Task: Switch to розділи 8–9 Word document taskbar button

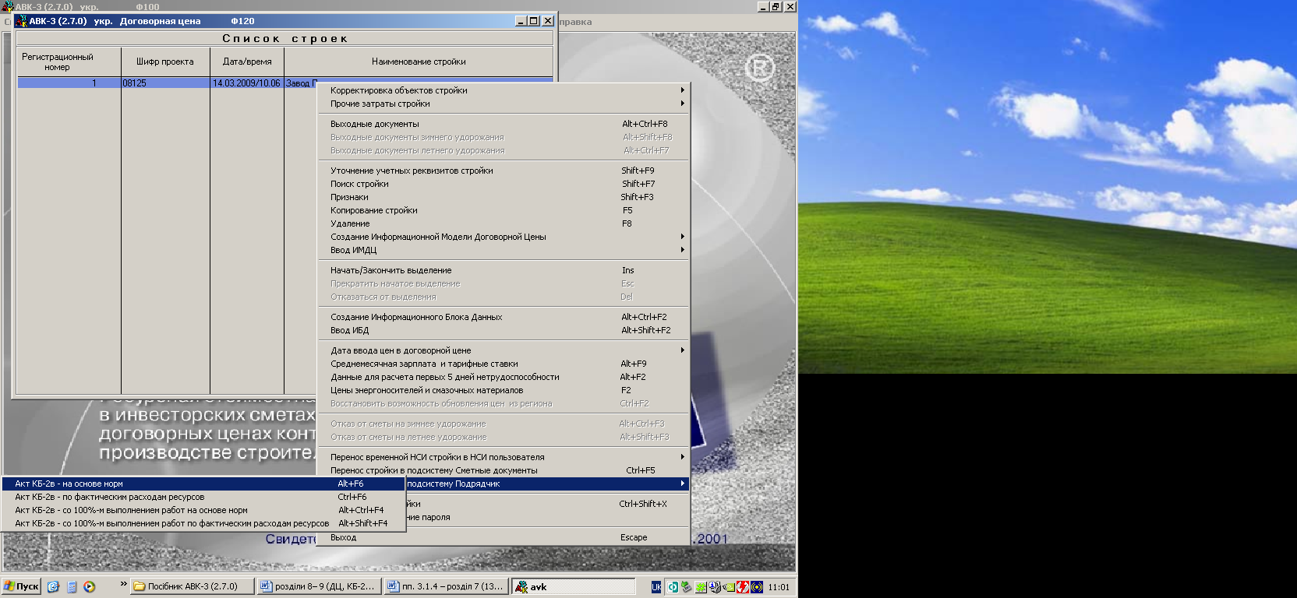Action: coord(319,586)
